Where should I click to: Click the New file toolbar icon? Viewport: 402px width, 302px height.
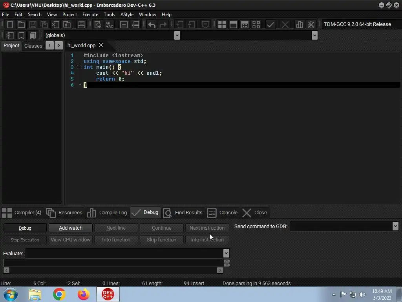tap(10, 25)
